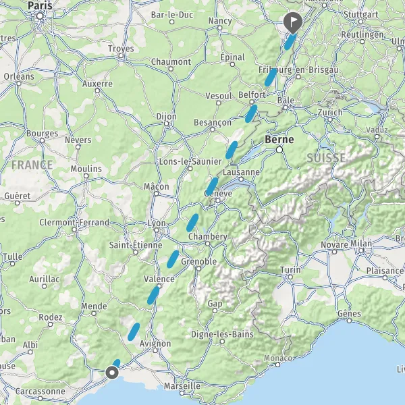Click the Monaco city dot
This screenshot has height=405, width=405.
point(277,364)
